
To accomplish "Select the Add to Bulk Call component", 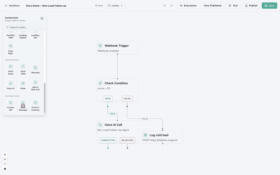I will pyautogui.click(x=35, y=85).
